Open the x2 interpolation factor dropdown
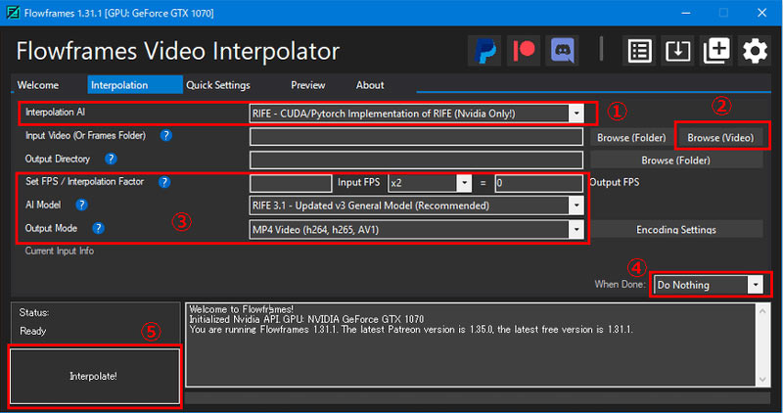The height and width of the screenshot is (413, 783). click(x=463, y=182)
